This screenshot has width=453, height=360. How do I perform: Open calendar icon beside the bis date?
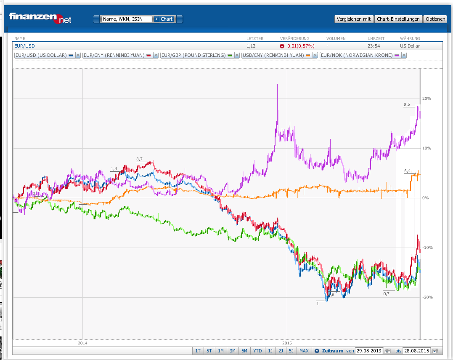pyautogui.click(x=435, y=351)
